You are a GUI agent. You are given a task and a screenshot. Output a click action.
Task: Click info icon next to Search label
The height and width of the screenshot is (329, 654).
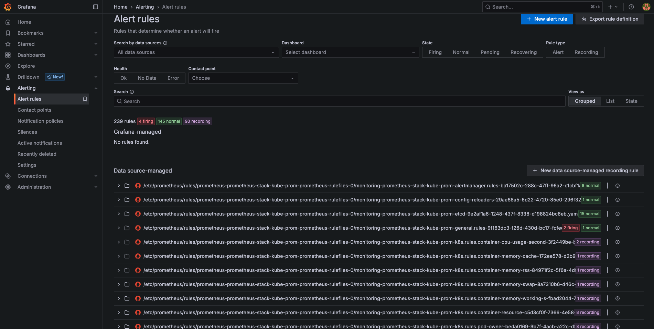coord(132,92)
